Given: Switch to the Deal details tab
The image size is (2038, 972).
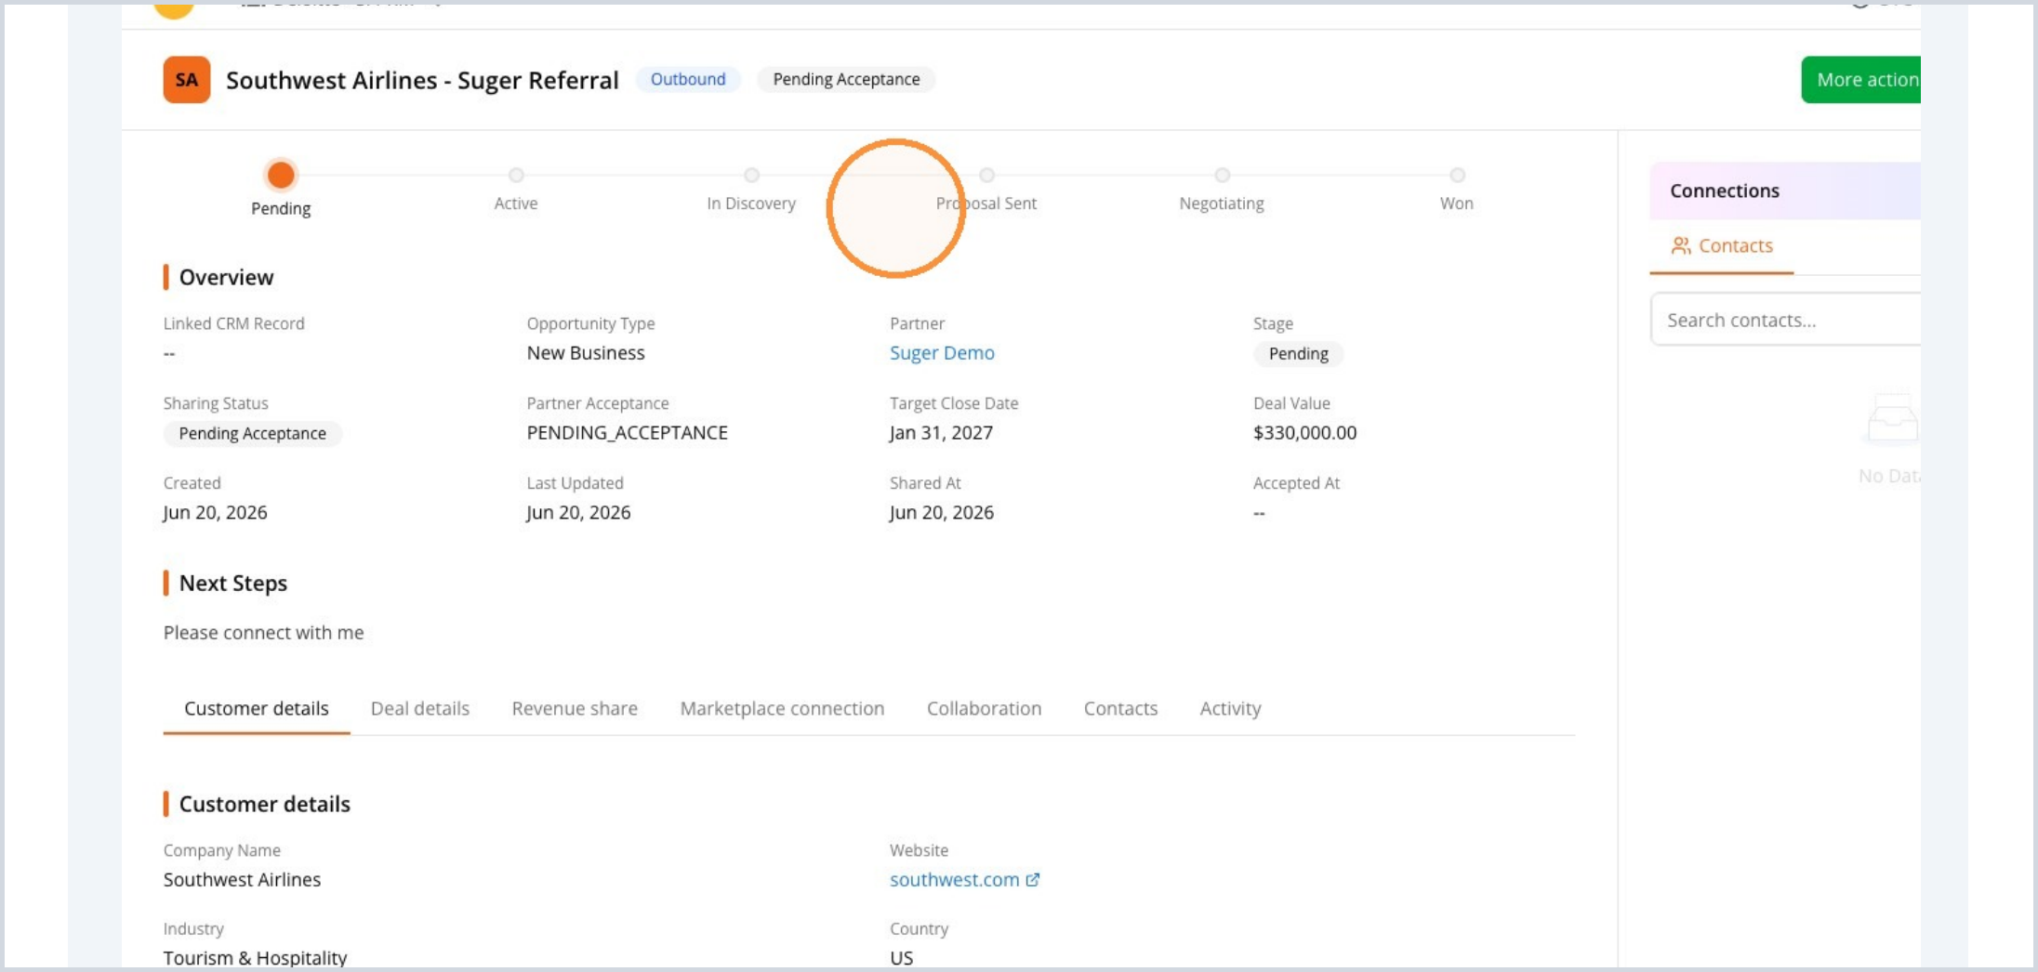Looking at the screenshot, I should pyautogui.click(x=420, y=708).
